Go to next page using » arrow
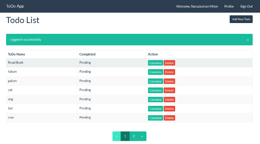 pyautogui.click(x=142, y=136)
